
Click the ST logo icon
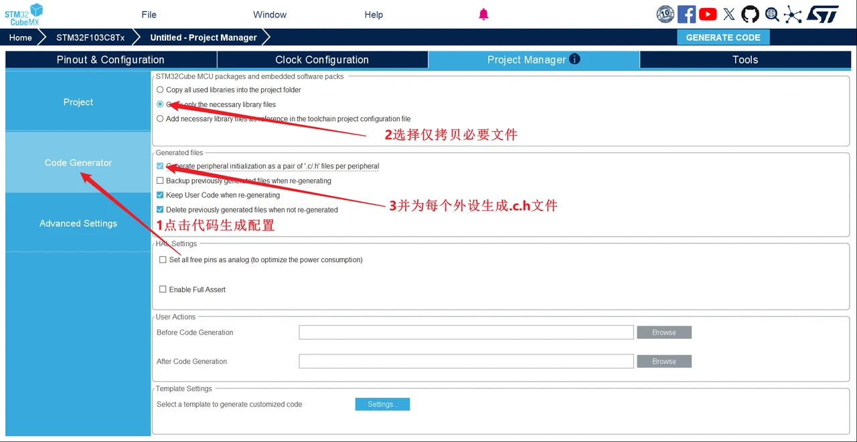coord(822,14)
